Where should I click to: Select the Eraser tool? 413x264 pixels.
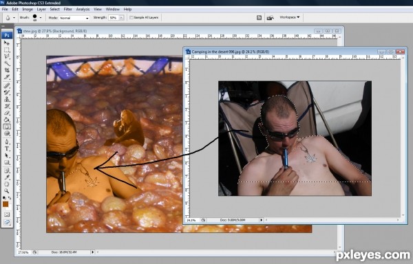(7, 113)
